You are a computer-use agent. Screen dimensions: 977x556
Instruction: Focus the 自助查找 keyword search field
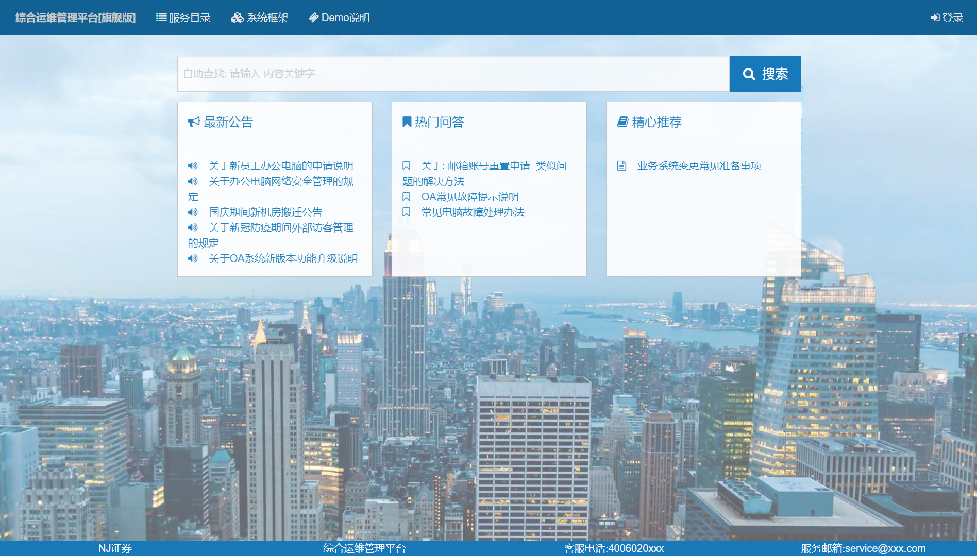453,74
